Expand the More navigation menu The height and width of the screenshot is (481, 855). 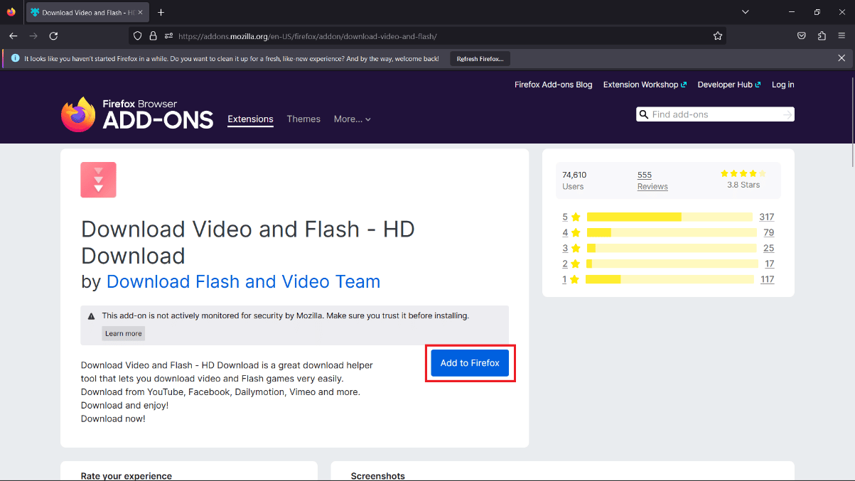click(351, 119)
